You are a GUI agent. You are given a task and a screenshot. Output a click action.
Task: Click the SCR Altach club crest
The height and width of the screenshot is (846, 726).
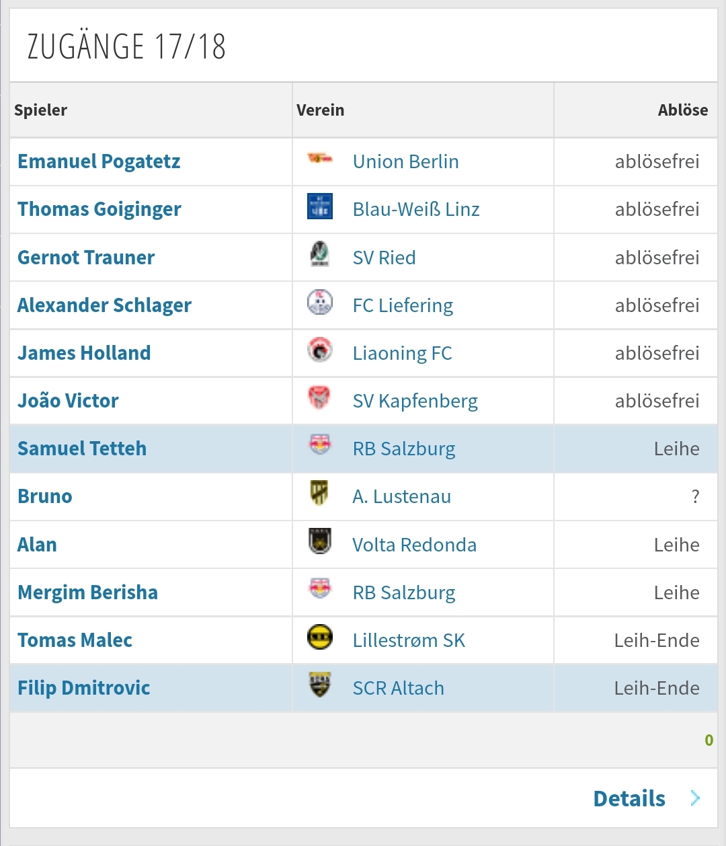[x=320, y=685]
